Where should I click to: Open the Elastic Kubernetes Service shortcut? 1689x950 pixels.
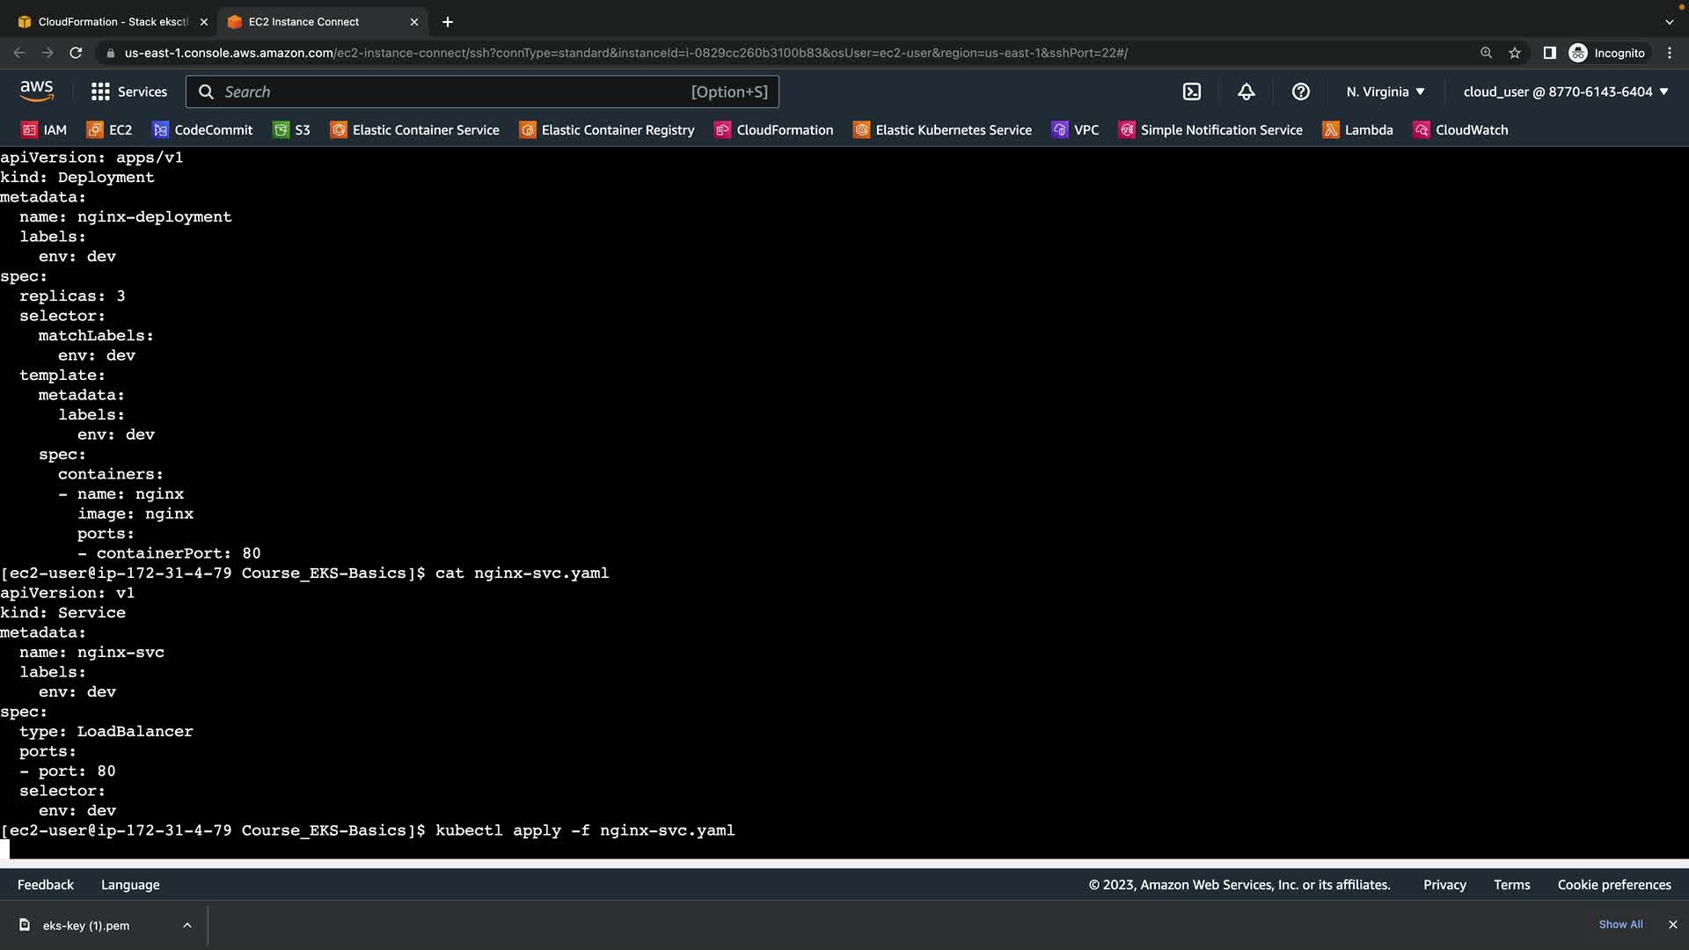coord(942,130)
